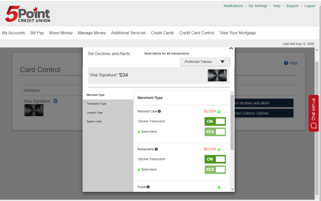
Task: Click the Alert Delivery Options button
Action: click(264, 113)
